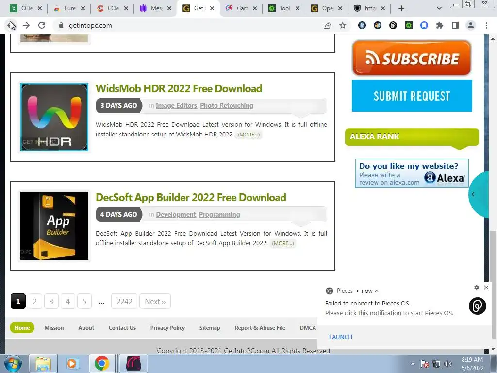Viewport: 497px width, 373px height.
Task: Jump to last page 2242
Action: click(x=124, y=301)
